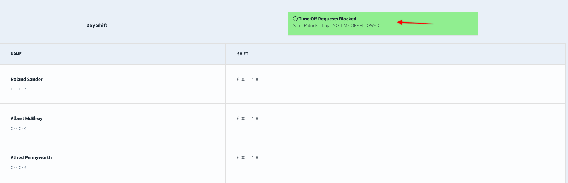Click Alfred Pennyworth's 6:00 - 14:00 shift
Screen dimensions: 568x183
point(248,158)
